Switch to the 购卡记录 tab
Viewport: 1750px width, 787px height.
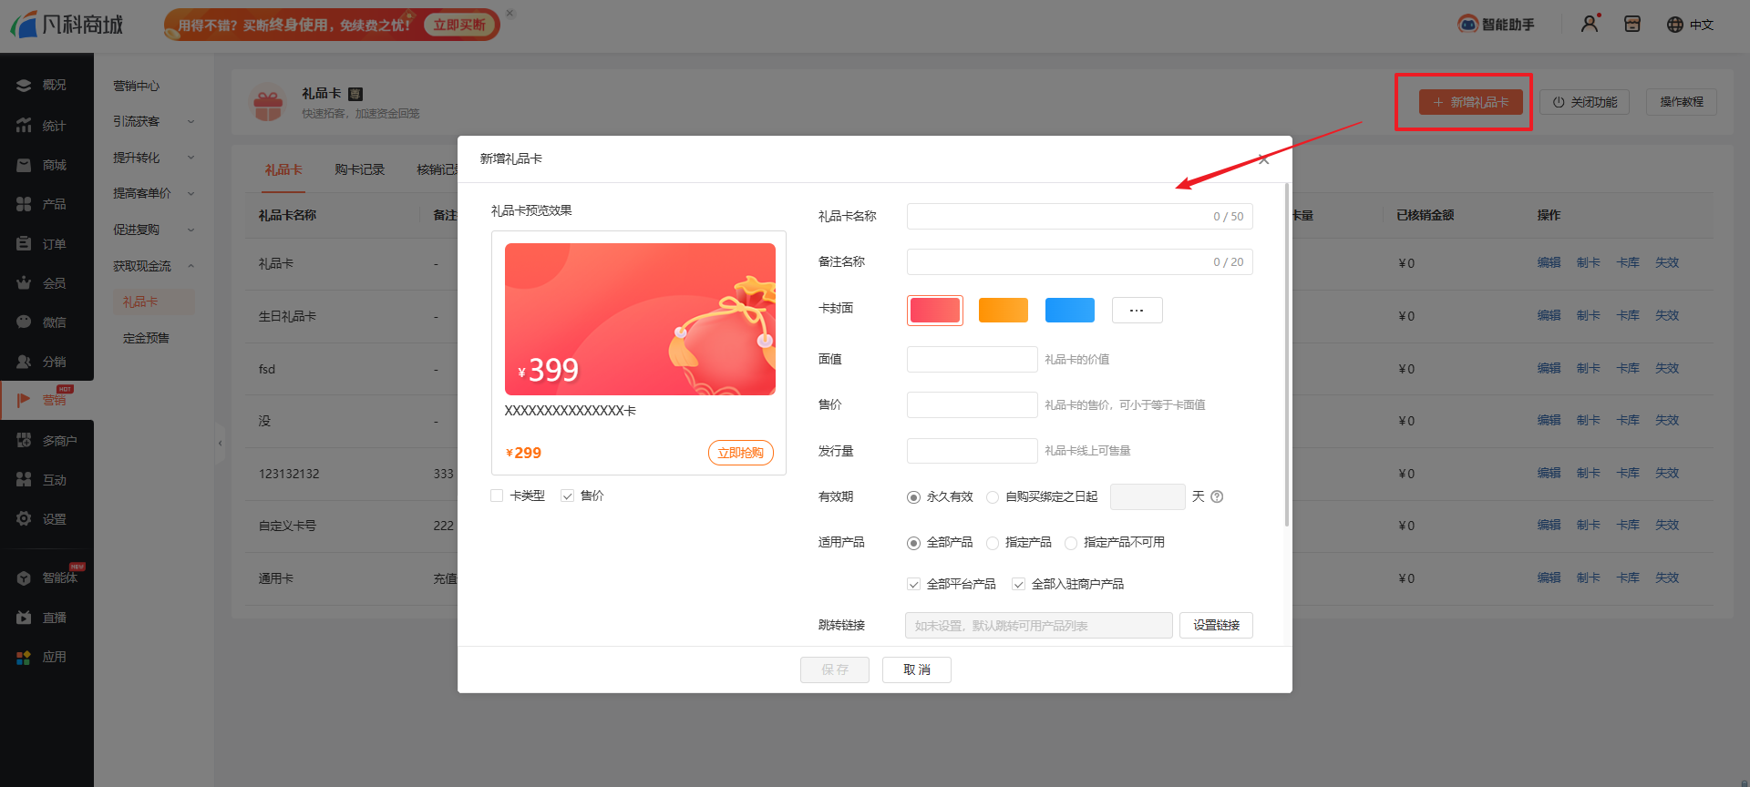tap(359, 169)
